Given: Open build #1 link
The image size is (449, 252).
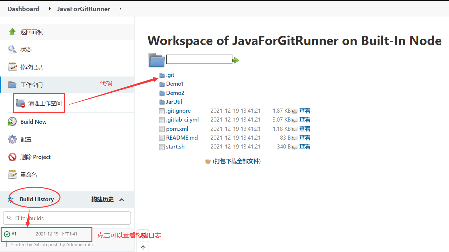Looking at the screenshot, I should pos(14,234).
